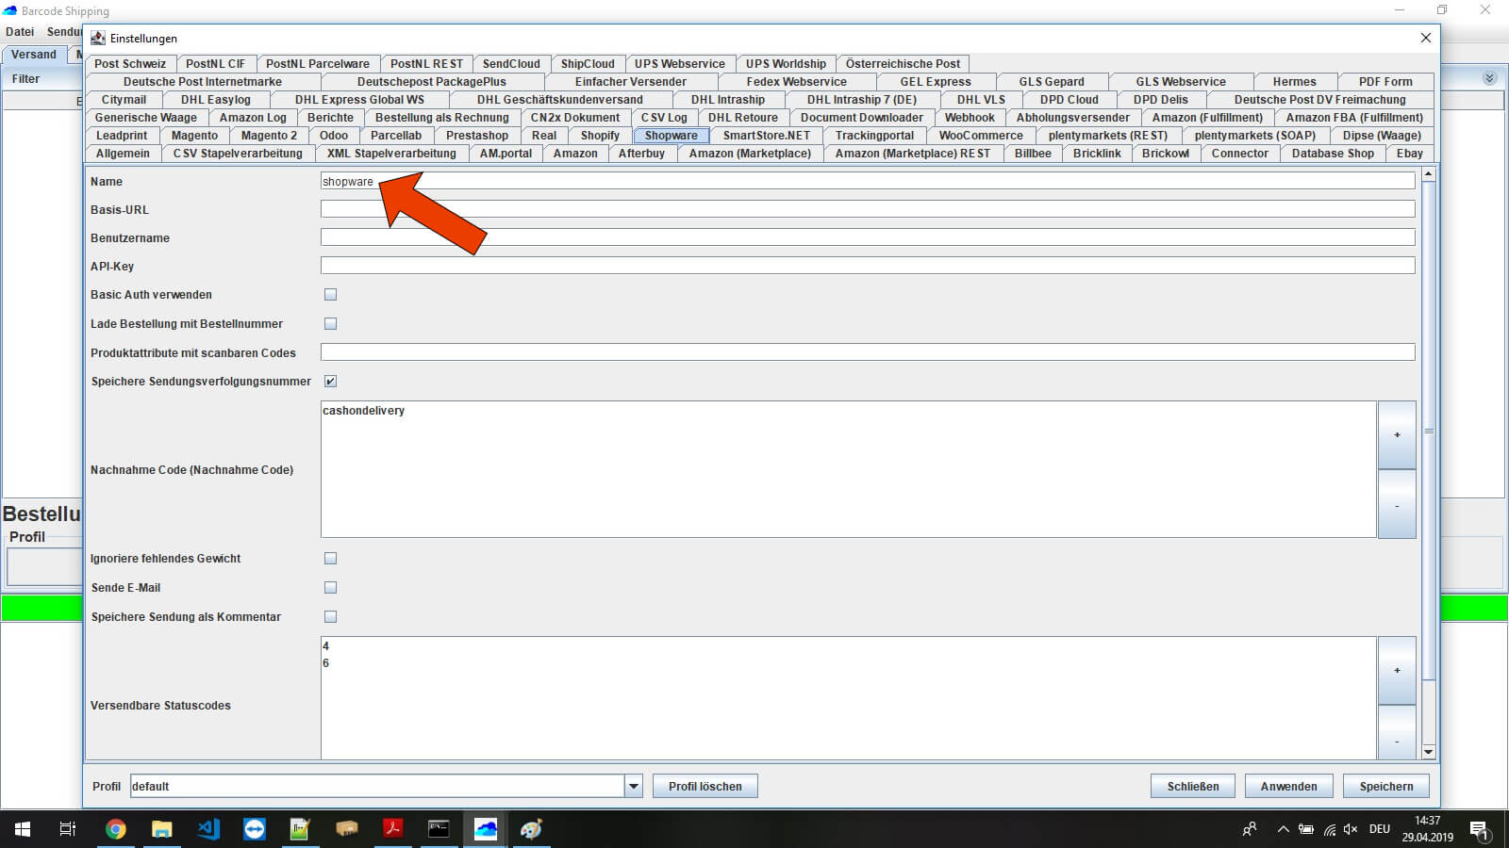Tick the Sende E-Mail checkbox
Viewport: 1509px width, 848px height.
pos(330,588)
